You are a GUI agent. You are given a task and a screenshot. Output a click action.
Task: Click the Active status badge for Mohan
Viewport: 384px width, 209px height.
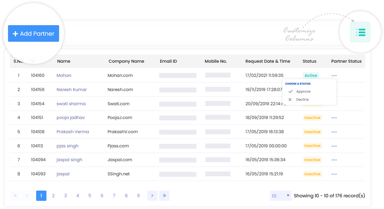[x=311, y=75]
